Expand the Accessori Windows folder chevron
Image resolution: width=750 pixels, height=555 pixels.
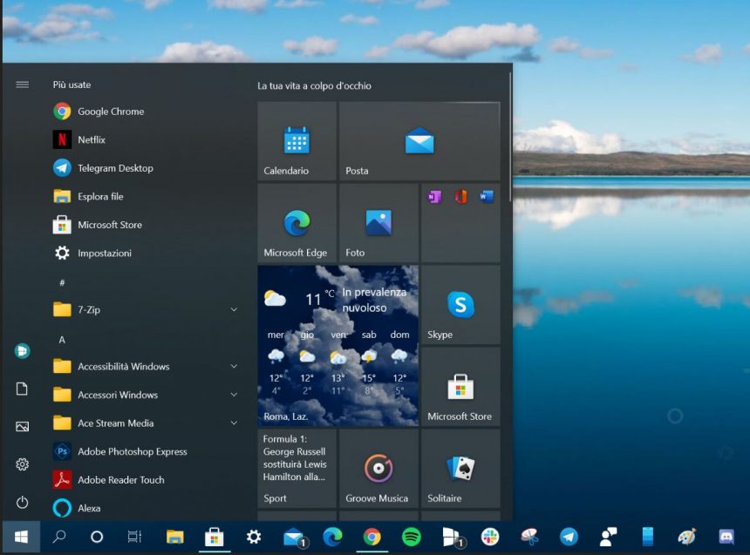point(234,395)
